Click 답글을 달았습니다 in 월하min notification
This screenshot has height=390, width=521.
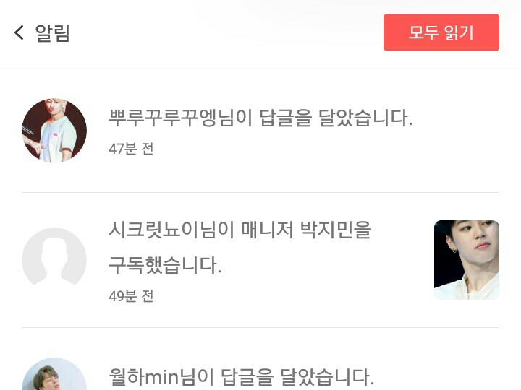[297, 377]
